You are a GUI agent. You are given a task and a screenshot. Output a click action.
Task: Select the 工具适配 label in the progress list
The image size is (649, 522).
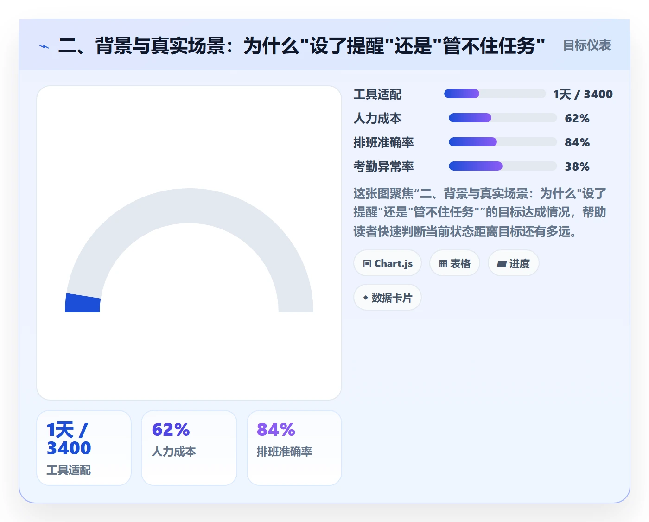[x=378, y=95]
